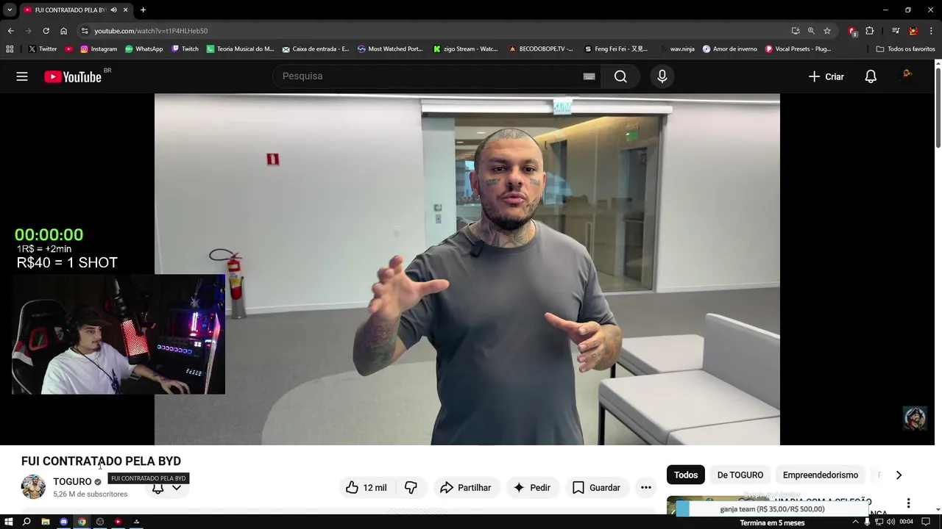Click the video player area

467,269
